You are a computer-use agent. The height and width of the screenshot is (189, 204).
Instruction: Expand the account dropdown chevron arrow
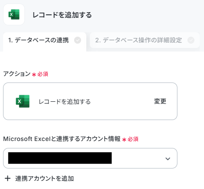(168, 158)
